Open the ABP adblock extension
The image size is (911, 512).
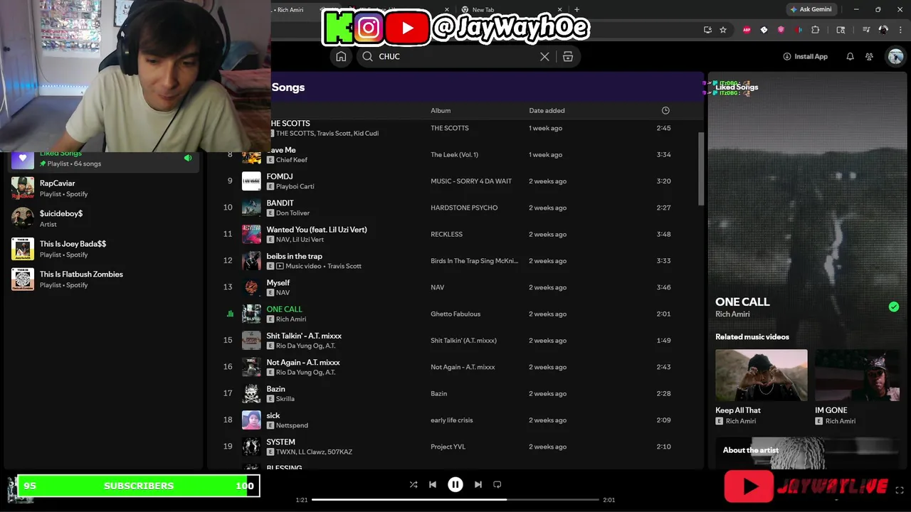[x=747, y=30]
